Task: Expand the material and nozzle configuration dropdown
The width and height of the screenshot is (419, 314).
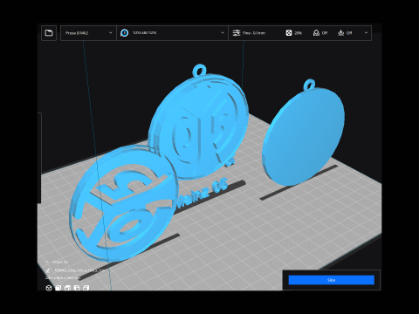Action: point(173,33)
